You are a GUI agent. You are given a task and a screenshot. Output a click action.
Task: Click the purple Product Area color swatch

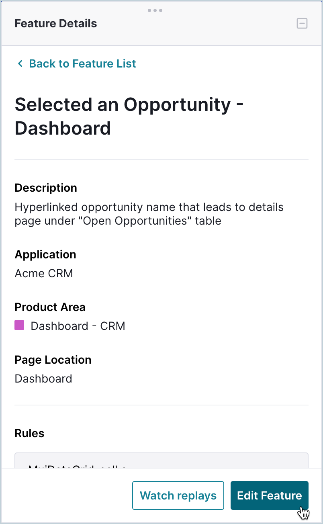click(x=19, y=325)
